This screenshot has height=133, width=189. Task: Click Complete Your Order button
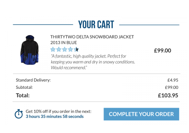(141, 114)
